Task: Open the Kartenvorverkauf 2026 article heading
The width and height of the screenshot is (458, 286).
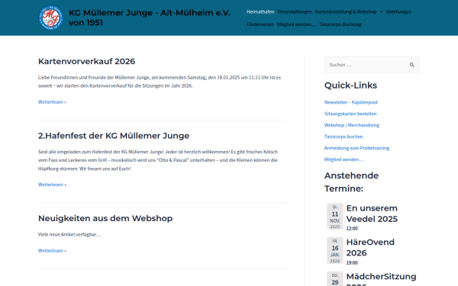Action: pos(86,61)
